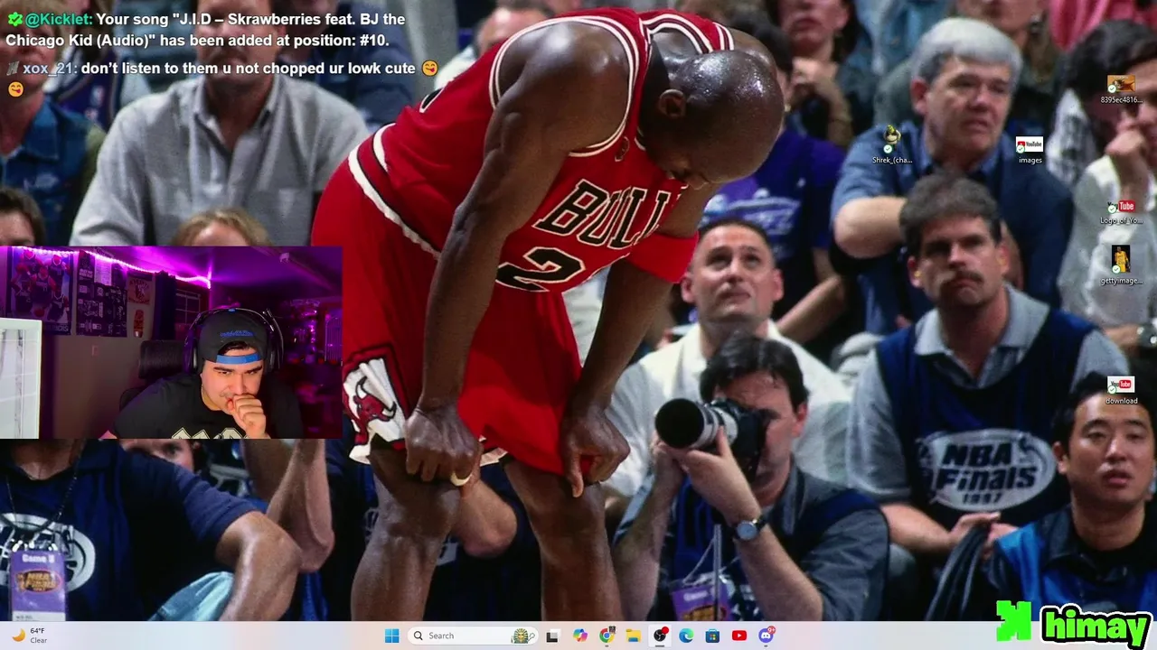Select the 'download' desktop file
Viewport: 1157px width, 650px height.
tap(1121, 391)
